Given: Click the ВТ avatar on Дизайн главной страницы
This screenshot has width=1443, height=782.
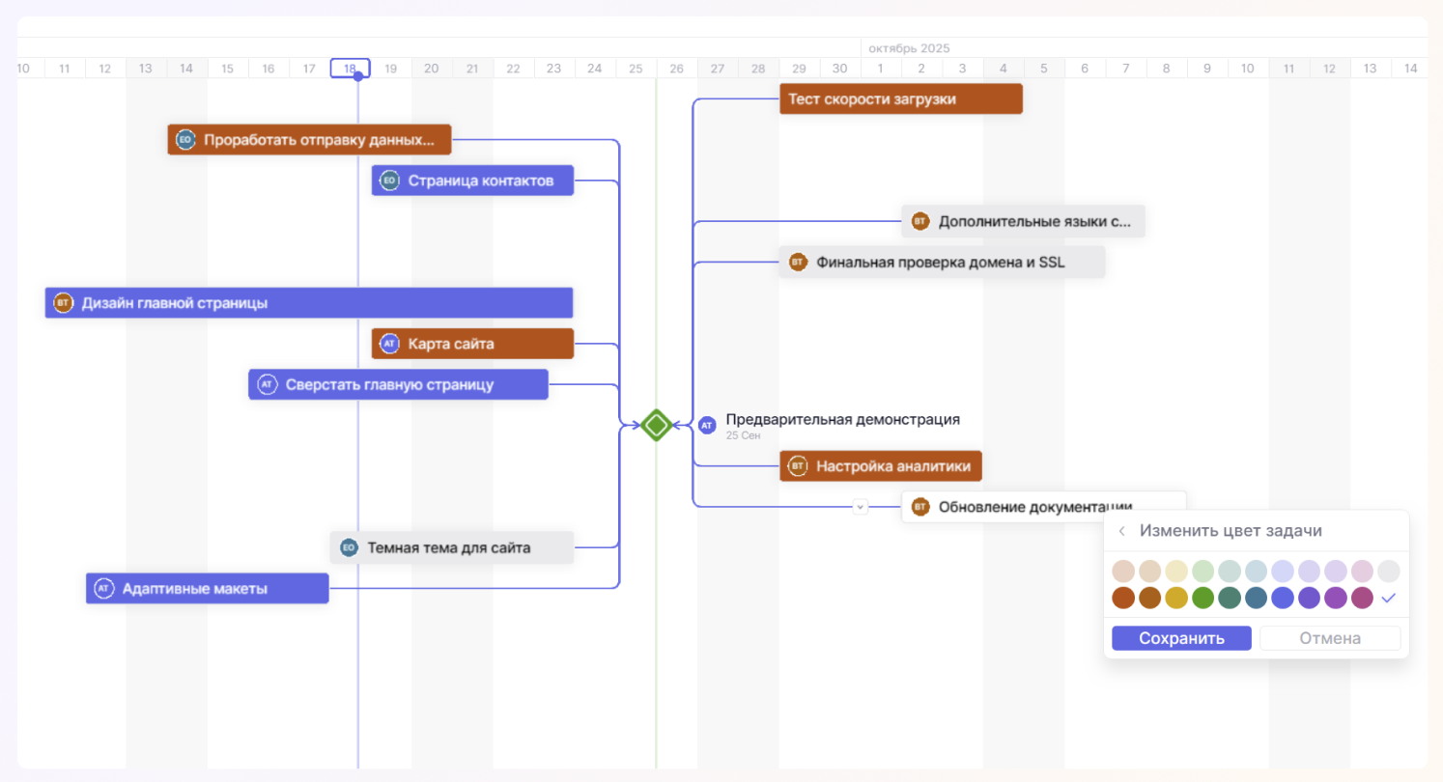Looking at the screenshot, I should click(x=63, y=303).
